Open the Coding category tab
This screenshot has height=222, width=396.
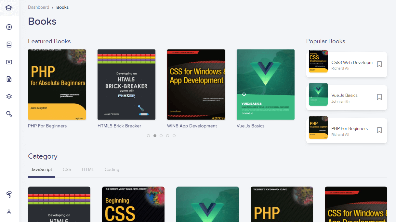[x=112, y=169]
